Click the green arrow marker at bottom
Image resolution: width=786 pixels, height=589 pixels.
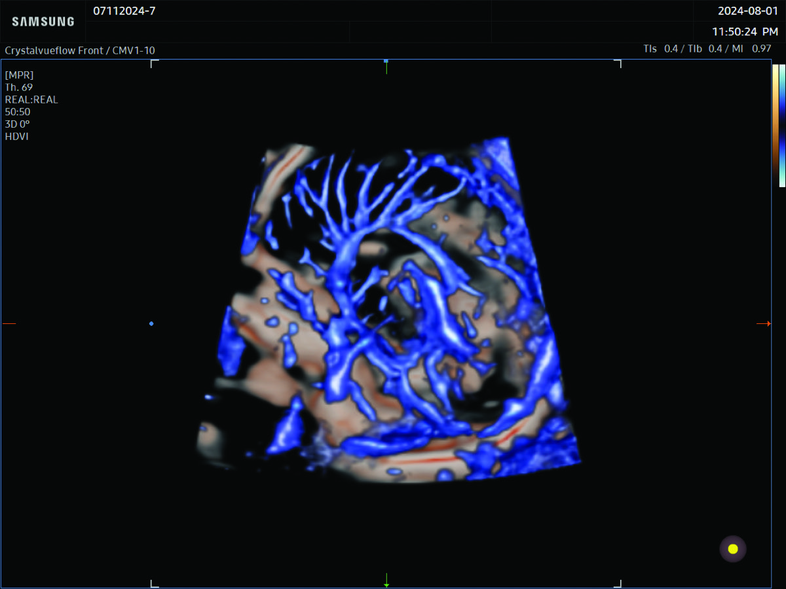(386, 580)
